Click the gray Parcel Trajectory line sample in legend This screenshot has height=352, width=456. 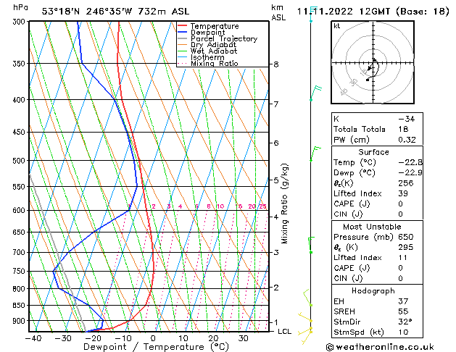(x=182, y=38)
